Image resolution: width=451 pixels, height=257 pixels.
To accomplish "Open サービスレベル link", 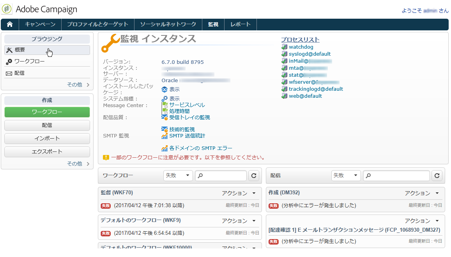I will point(187,105).
